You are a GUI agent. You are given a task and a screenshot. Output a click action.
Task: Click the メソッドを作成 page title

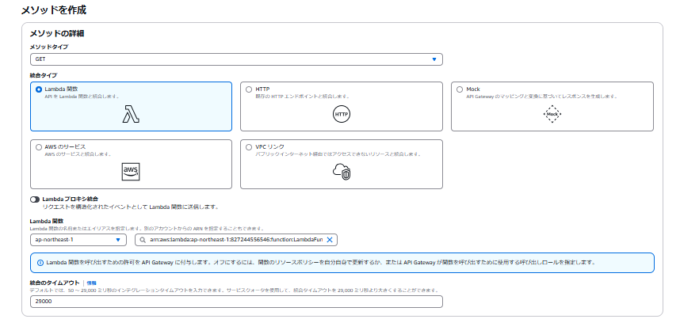(x=54, y=10)
